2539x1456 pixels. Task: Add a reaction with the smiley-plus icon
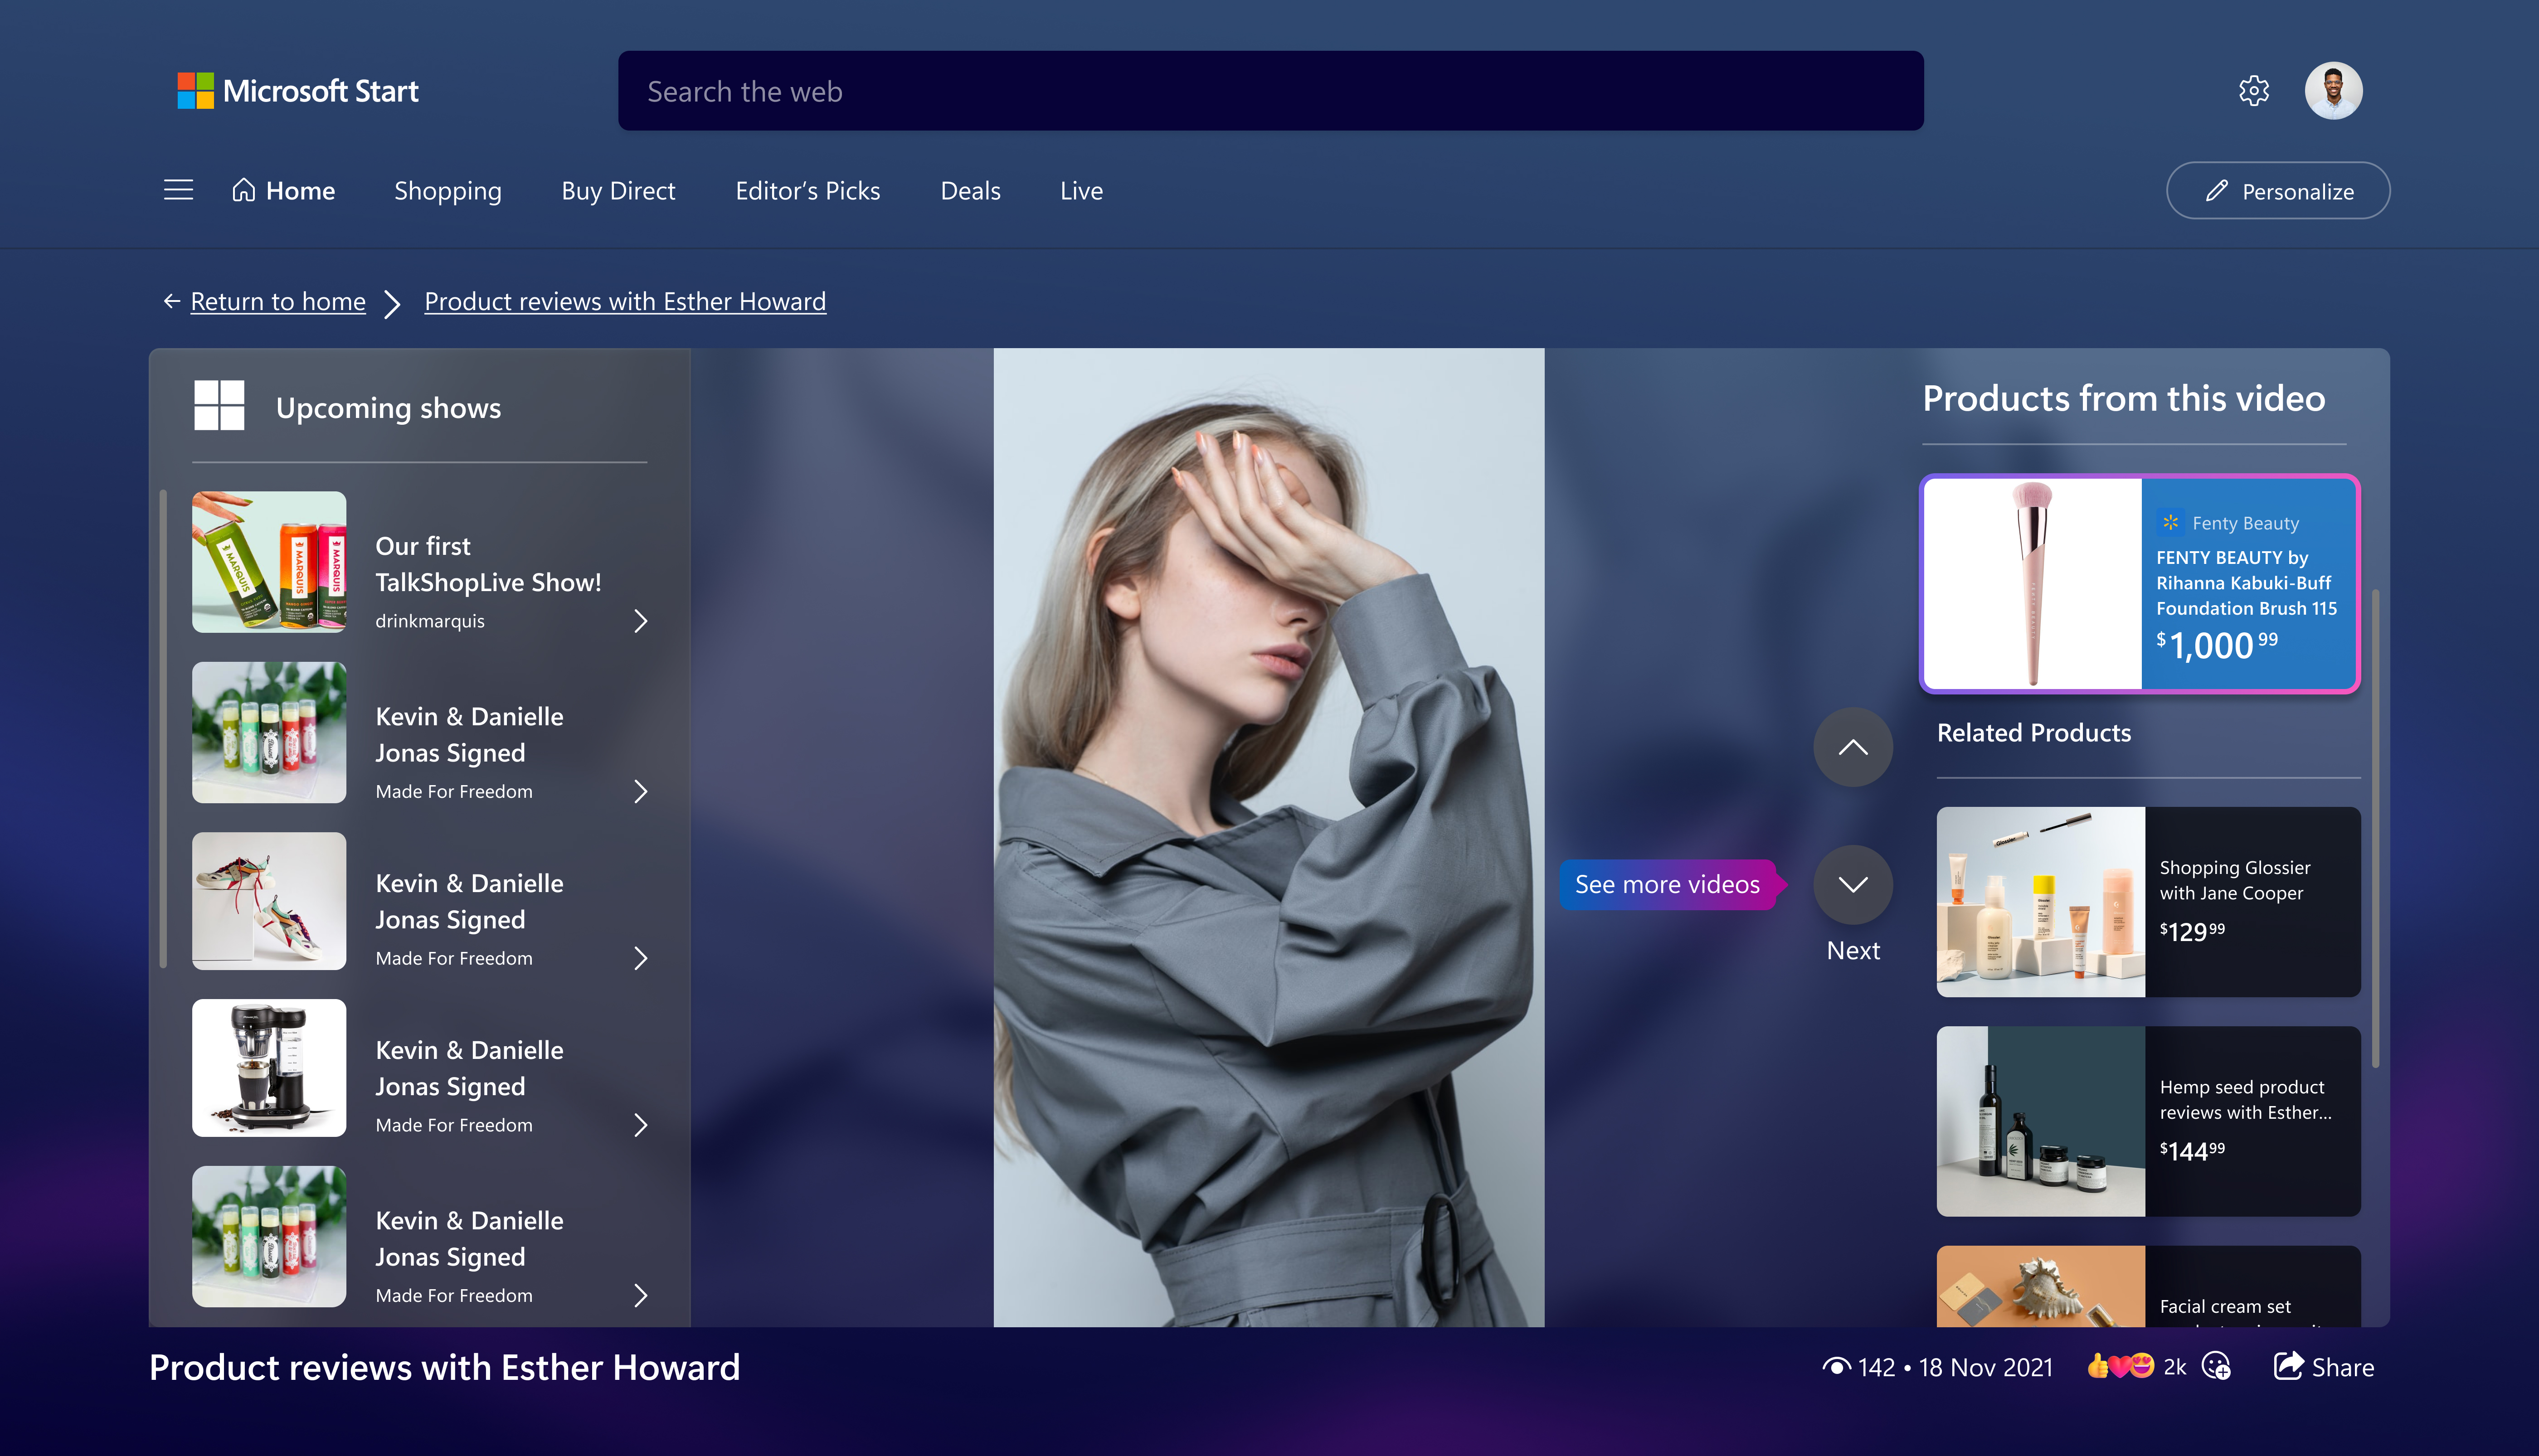pos(2217,1366)
